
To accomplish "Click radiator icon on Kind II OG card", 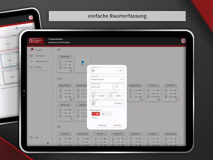I will point(176,100).
